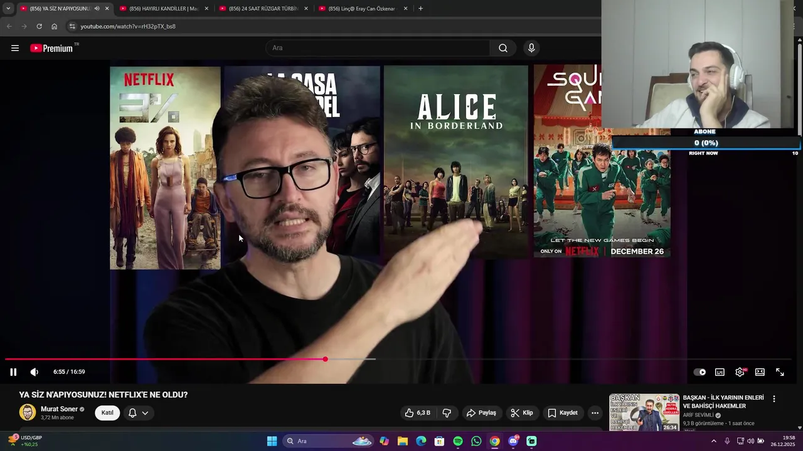Switch to theater mode view
This screenshot has height=451, width=803.
(760, 372)
